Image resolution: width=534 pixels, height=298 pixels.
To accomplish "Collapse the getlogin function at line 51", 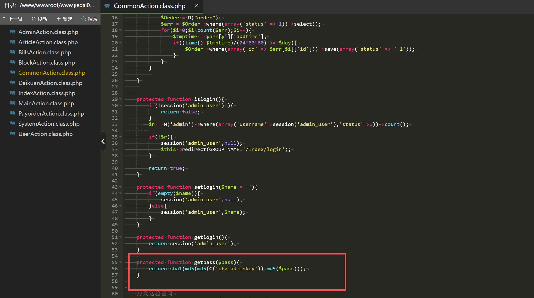I will 120,237.
